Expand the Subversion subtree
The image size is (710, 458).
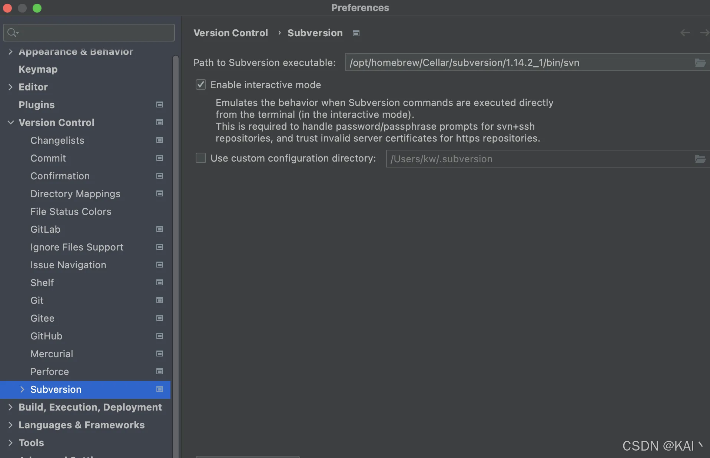click(x=22, y=389)
